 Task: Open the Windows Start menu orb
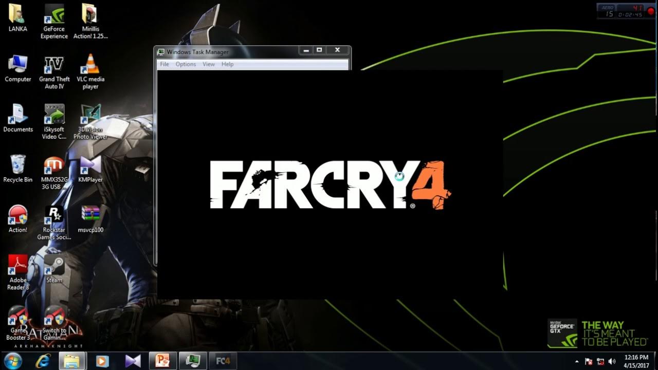pyautogui.click(x=13, y=361)
